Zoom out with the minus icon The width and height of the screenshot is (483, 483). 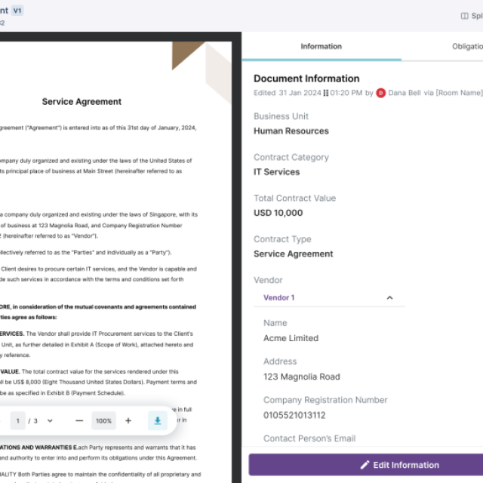pos(79,420)
